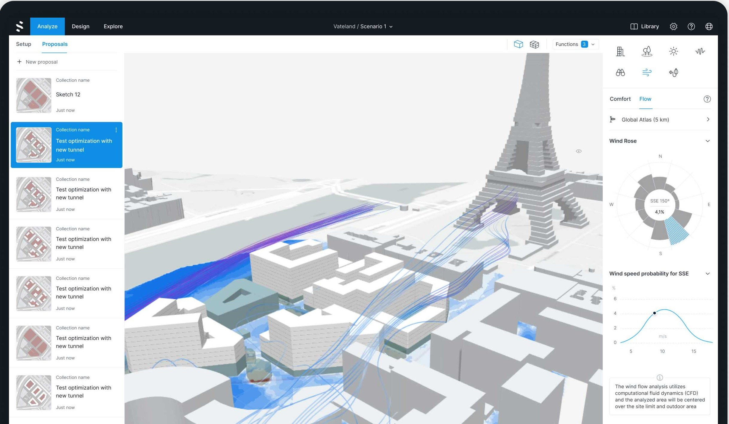The height and width of the screenshot is (424, 729).
Task: Open the buildings analysis icon
Action: (x=620, y=51)
